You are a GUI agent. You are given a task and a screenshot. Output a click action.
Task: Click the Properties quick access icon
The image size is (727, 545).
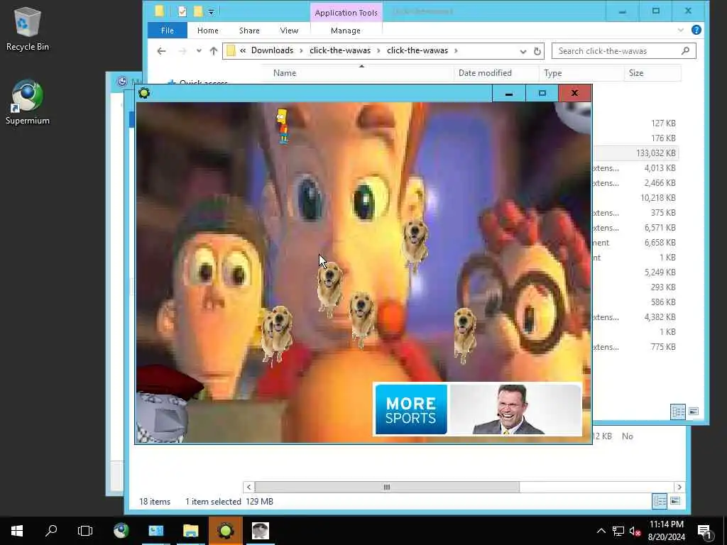pyautogui.click(x=182, y=11)
